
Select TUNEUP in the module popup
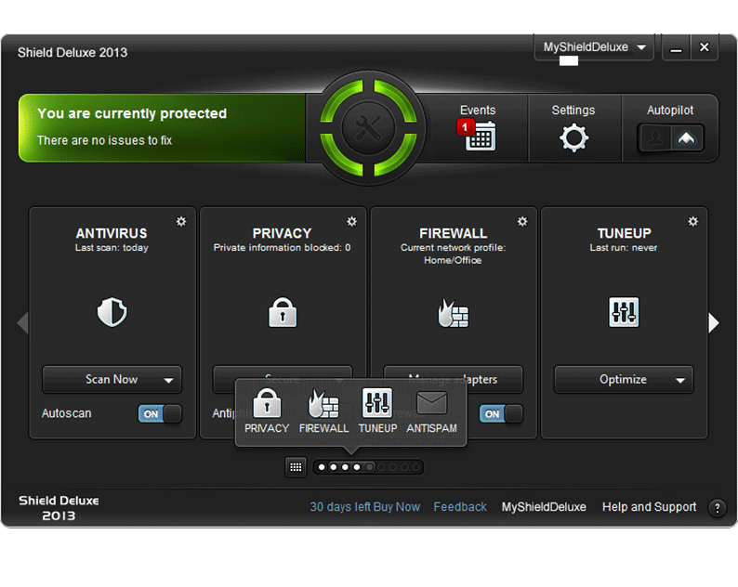(377, 411)
